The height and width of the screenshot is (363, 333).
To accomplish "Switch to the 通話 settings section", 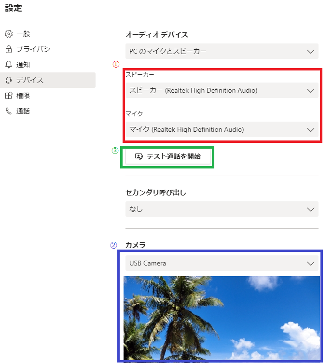I will pos(48,111).
